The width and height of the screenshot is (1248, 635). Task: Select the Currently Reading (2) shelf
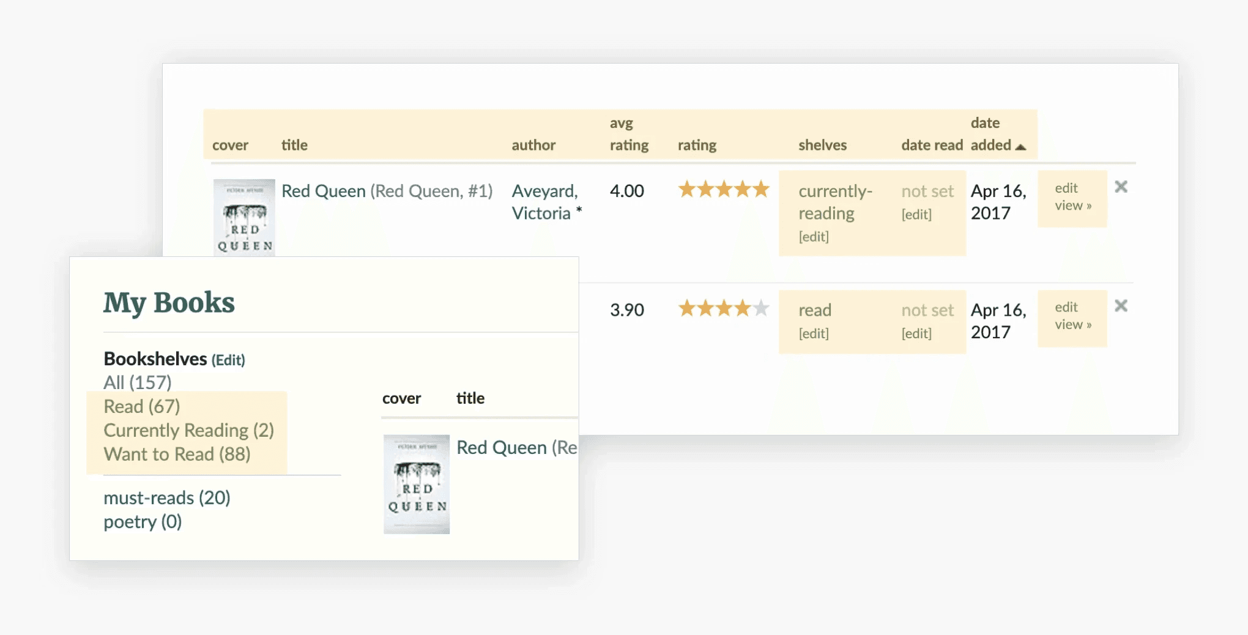point(188,430)
